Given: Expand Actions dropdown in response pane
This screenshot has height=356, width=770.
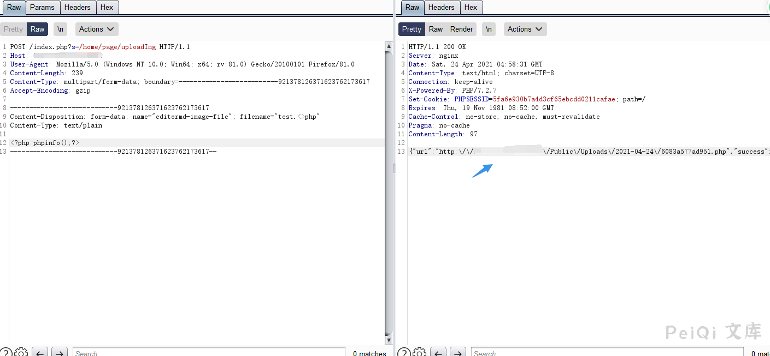Looking at the screenshot, I should (525, 29).
